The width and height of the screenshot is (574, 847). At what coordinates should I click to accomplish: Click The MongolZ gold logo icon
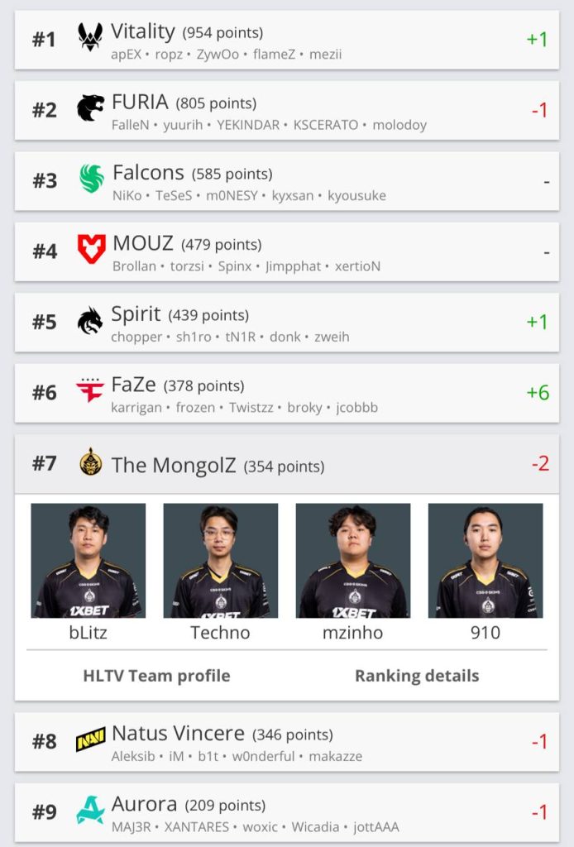point(90,462)
